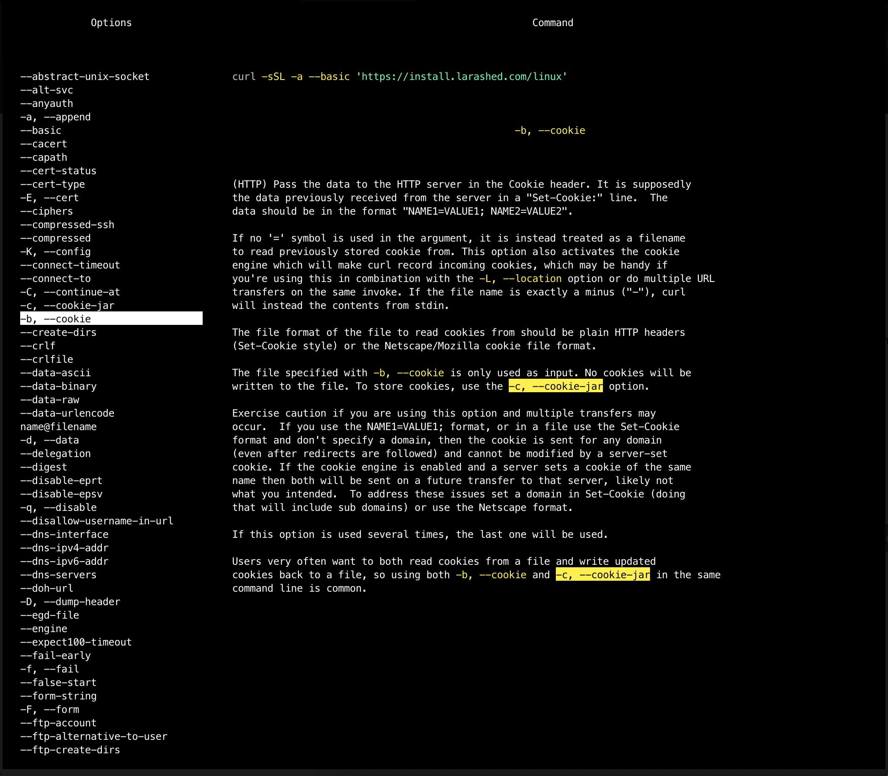Image resolution: width=888 pixels, height=776 pixels.
Task: Select the -a, --append option
Action: [x=55, y=117]
